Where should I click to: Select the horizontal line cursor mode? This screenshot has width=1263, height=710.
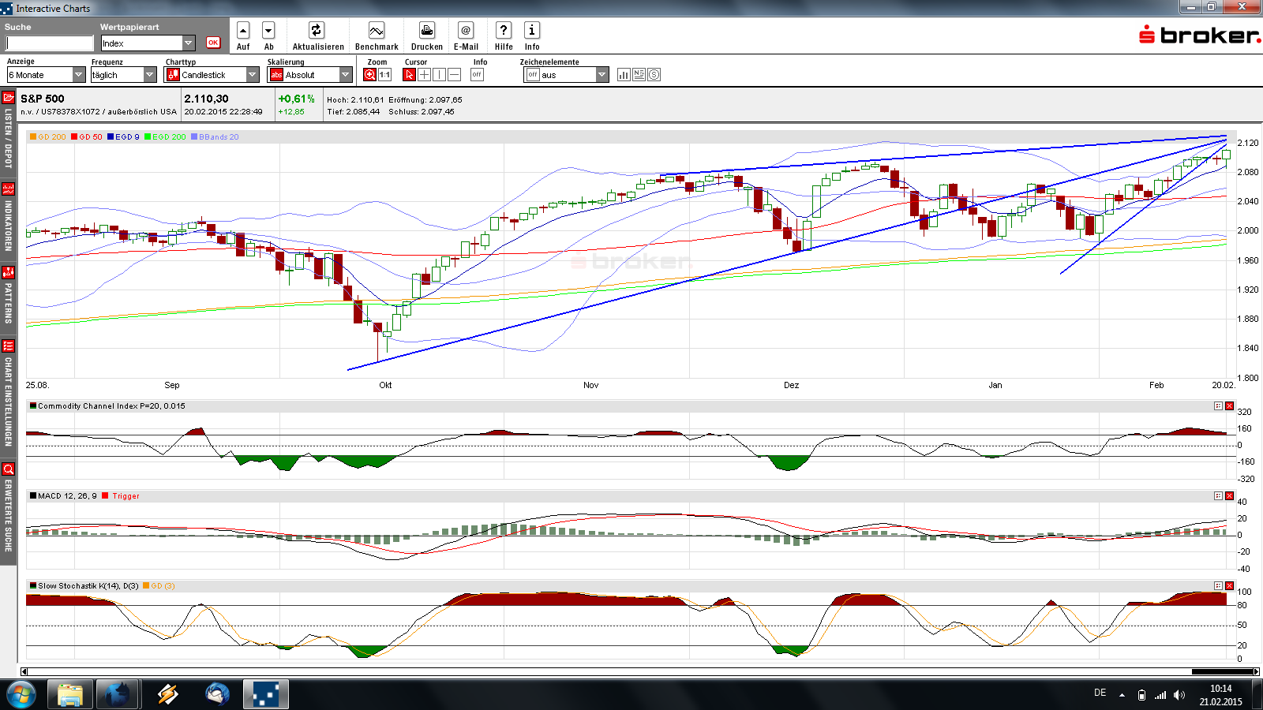(x=454, y=75)
